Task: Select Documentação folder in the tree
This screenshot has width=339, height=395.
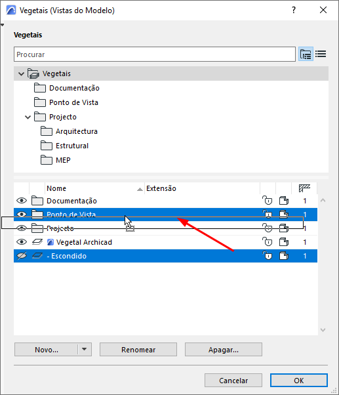Action: (74, 88)
